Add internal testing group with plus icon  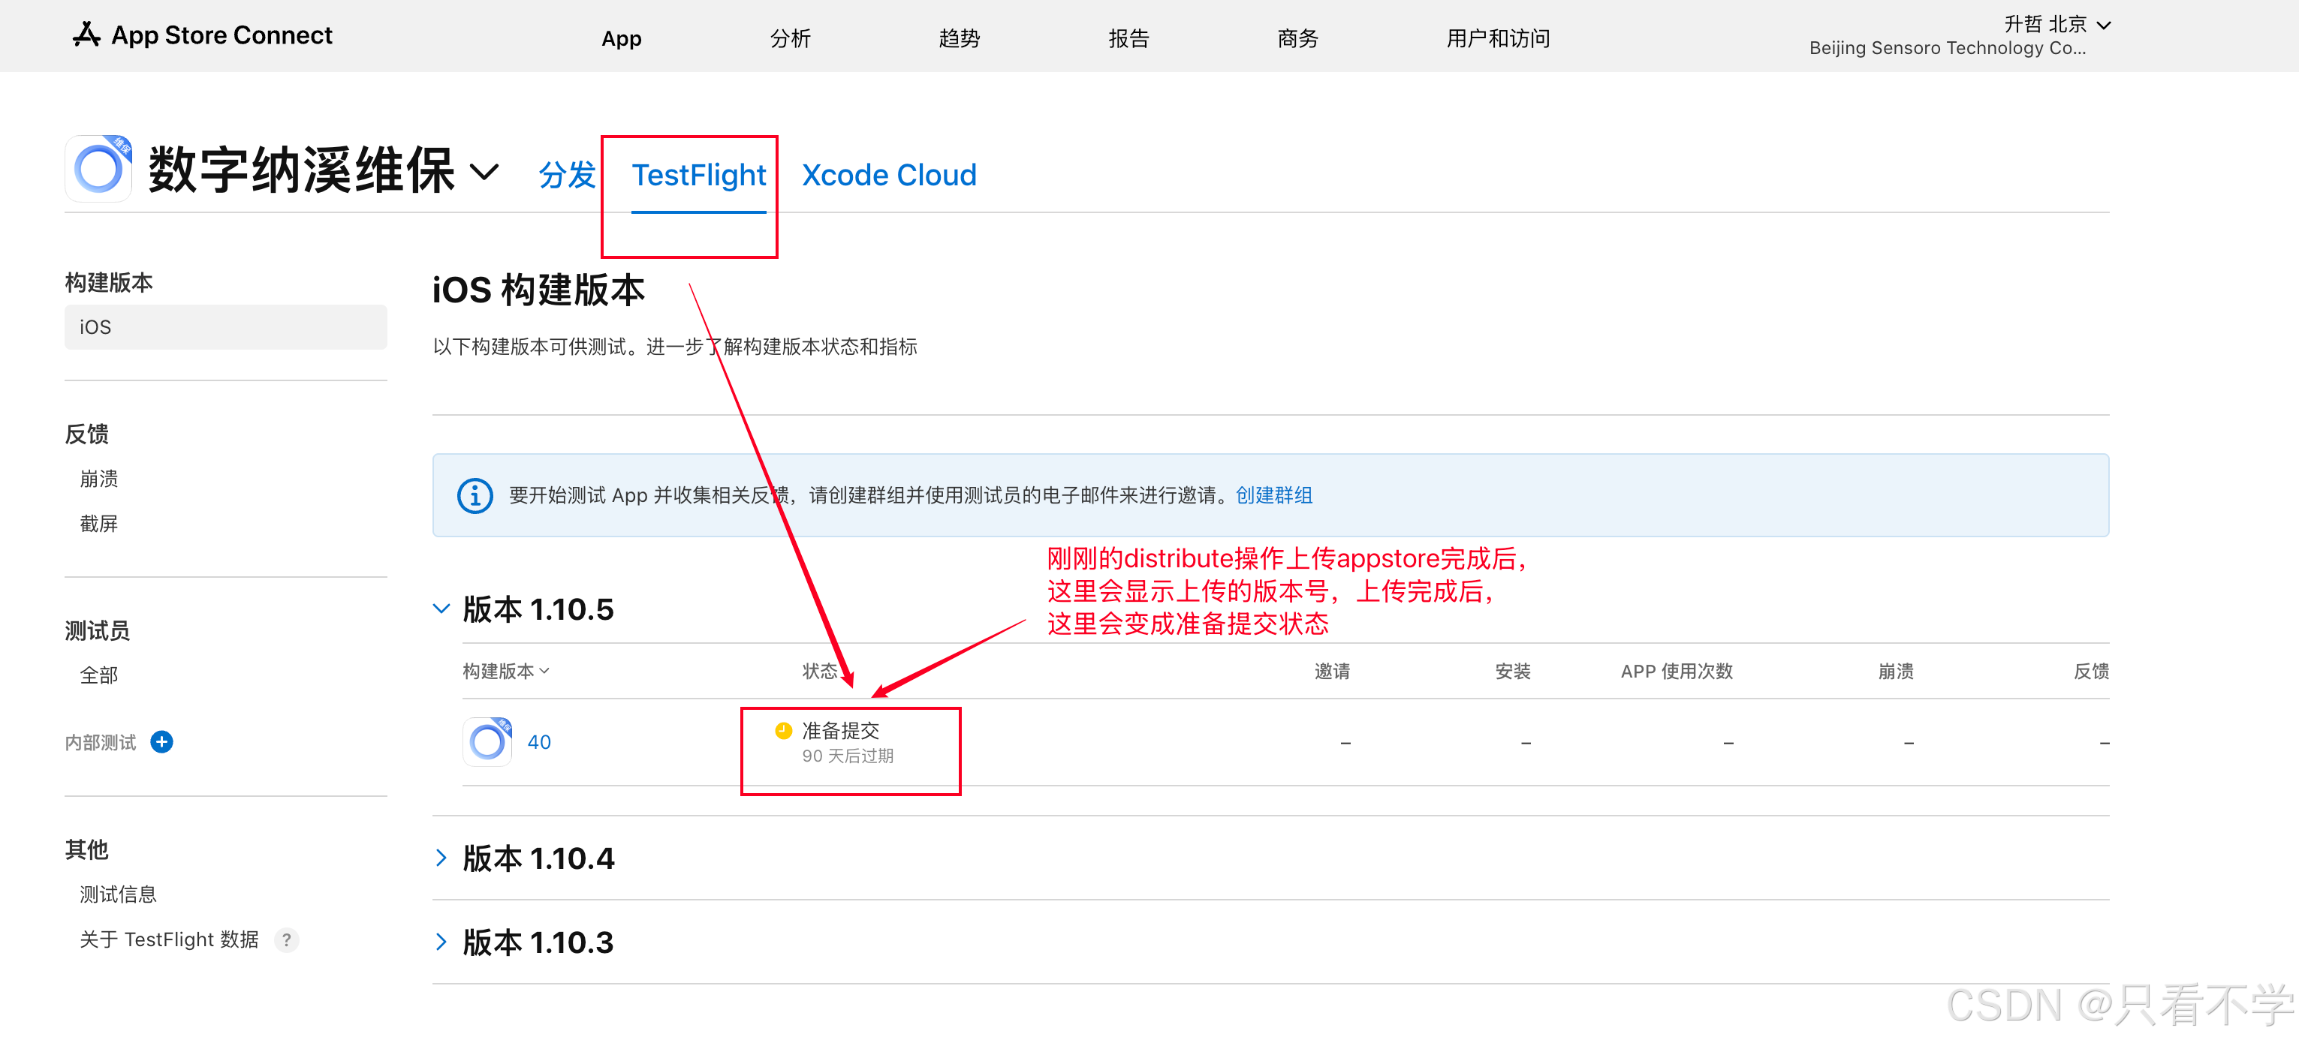(161, 741)
